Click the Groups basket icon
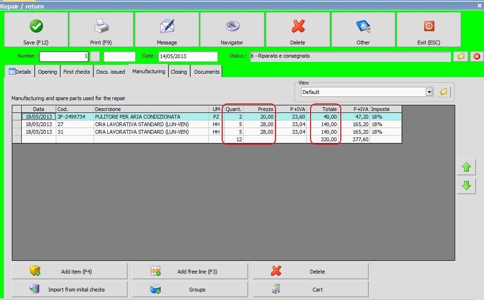484x300 pixels. click(155, 289)
